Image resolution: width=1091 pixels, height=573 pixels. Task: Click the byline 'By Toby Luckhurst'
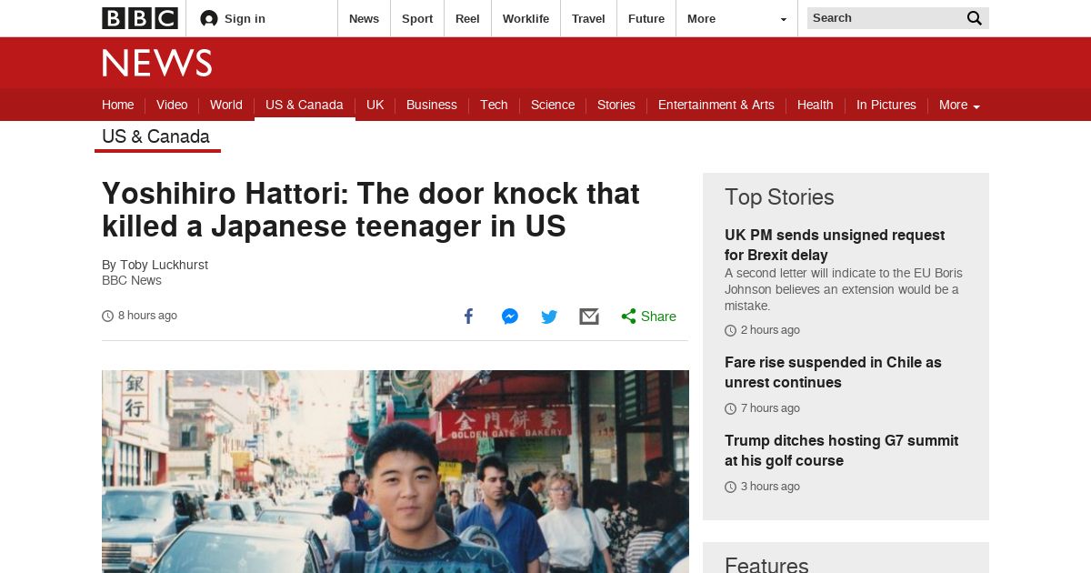tap(155, 265)
